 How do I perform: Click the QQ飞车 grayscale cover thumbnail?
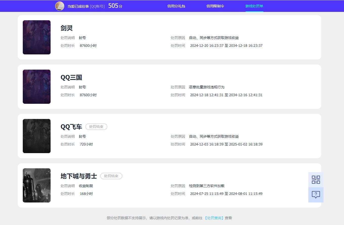click(37, 136)
